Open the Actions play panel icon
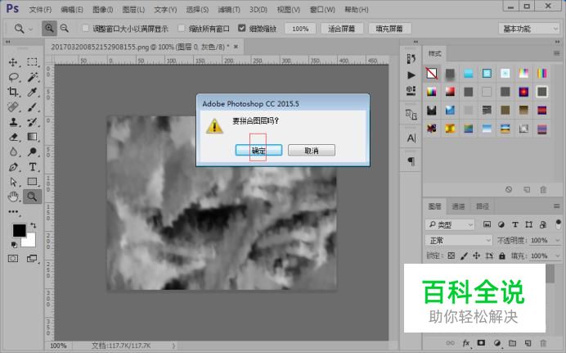 [411, 75]
